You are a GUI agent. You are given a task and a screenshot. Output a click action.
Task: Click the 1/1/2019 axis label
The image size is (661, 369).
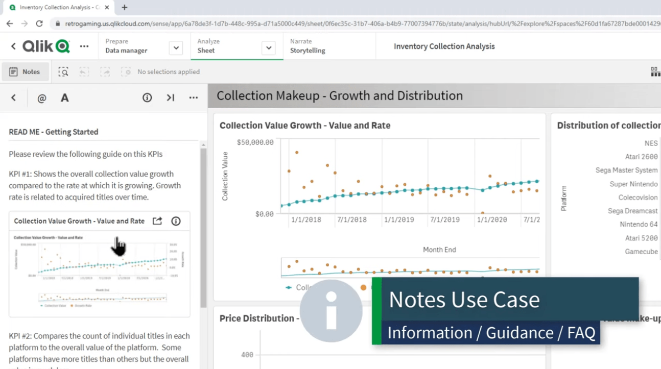coord(398,220)
